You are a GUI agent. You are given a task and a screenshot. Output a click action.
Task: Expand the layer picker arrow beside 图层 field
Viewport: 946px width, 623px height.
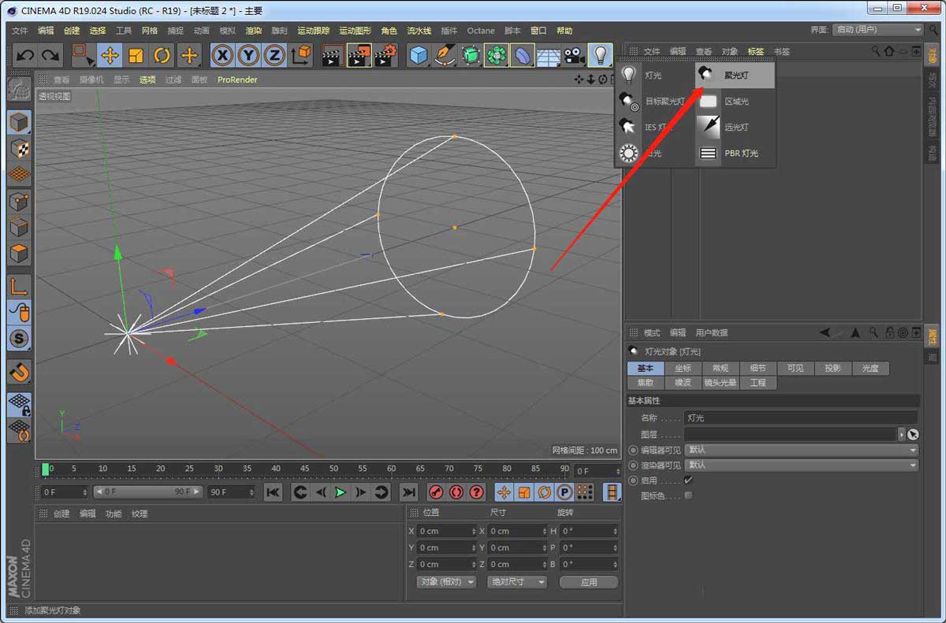point(902,434)
